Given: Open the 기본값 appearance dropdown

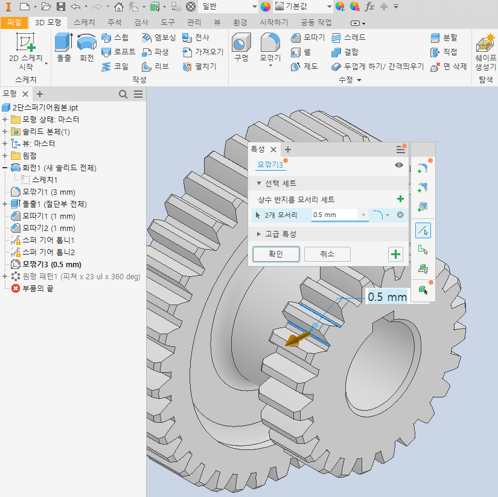Looking at the screenshot, I should pos(330,7).
